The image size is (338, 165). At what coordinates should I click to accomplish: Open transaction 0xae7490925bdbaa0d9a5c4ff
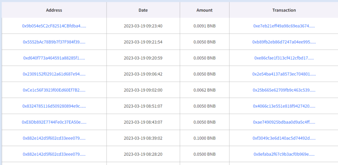click(x=284, y=122)
